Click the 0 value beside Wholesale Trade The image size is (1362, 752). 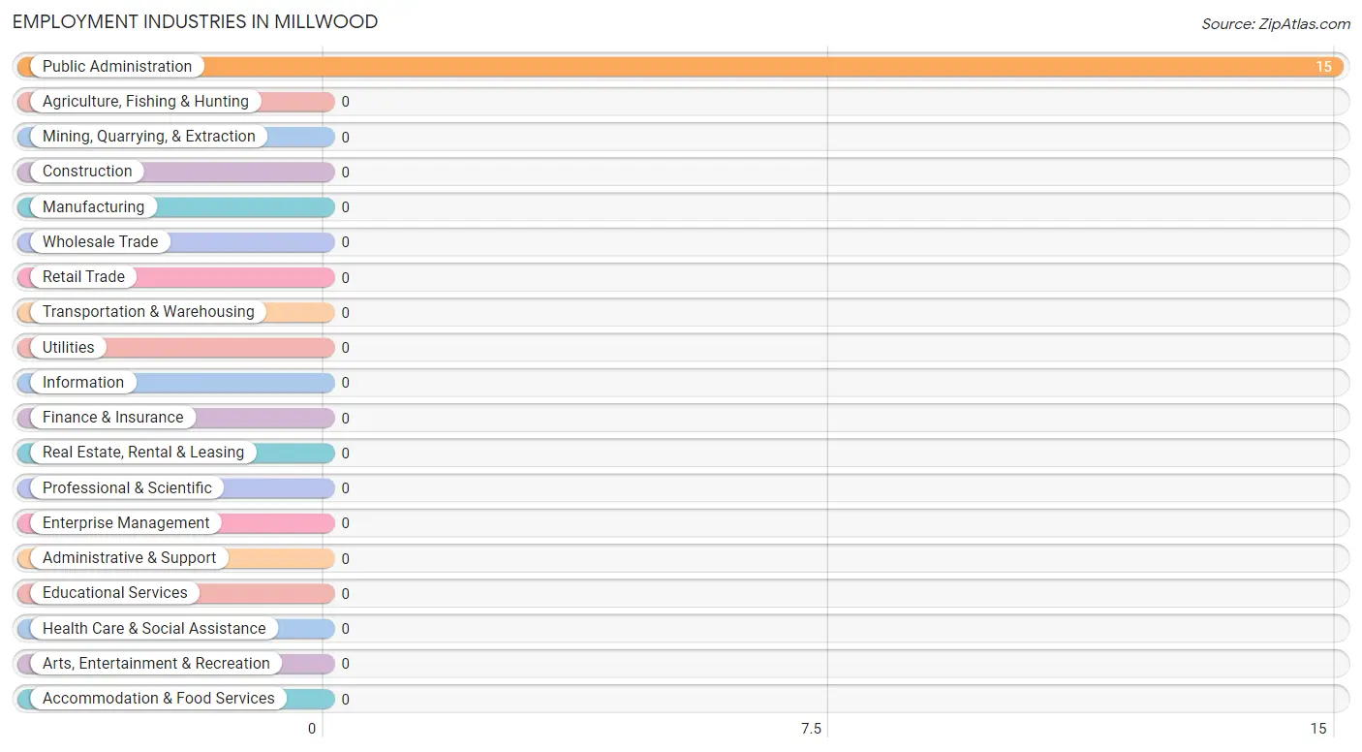tap(345, 242)
